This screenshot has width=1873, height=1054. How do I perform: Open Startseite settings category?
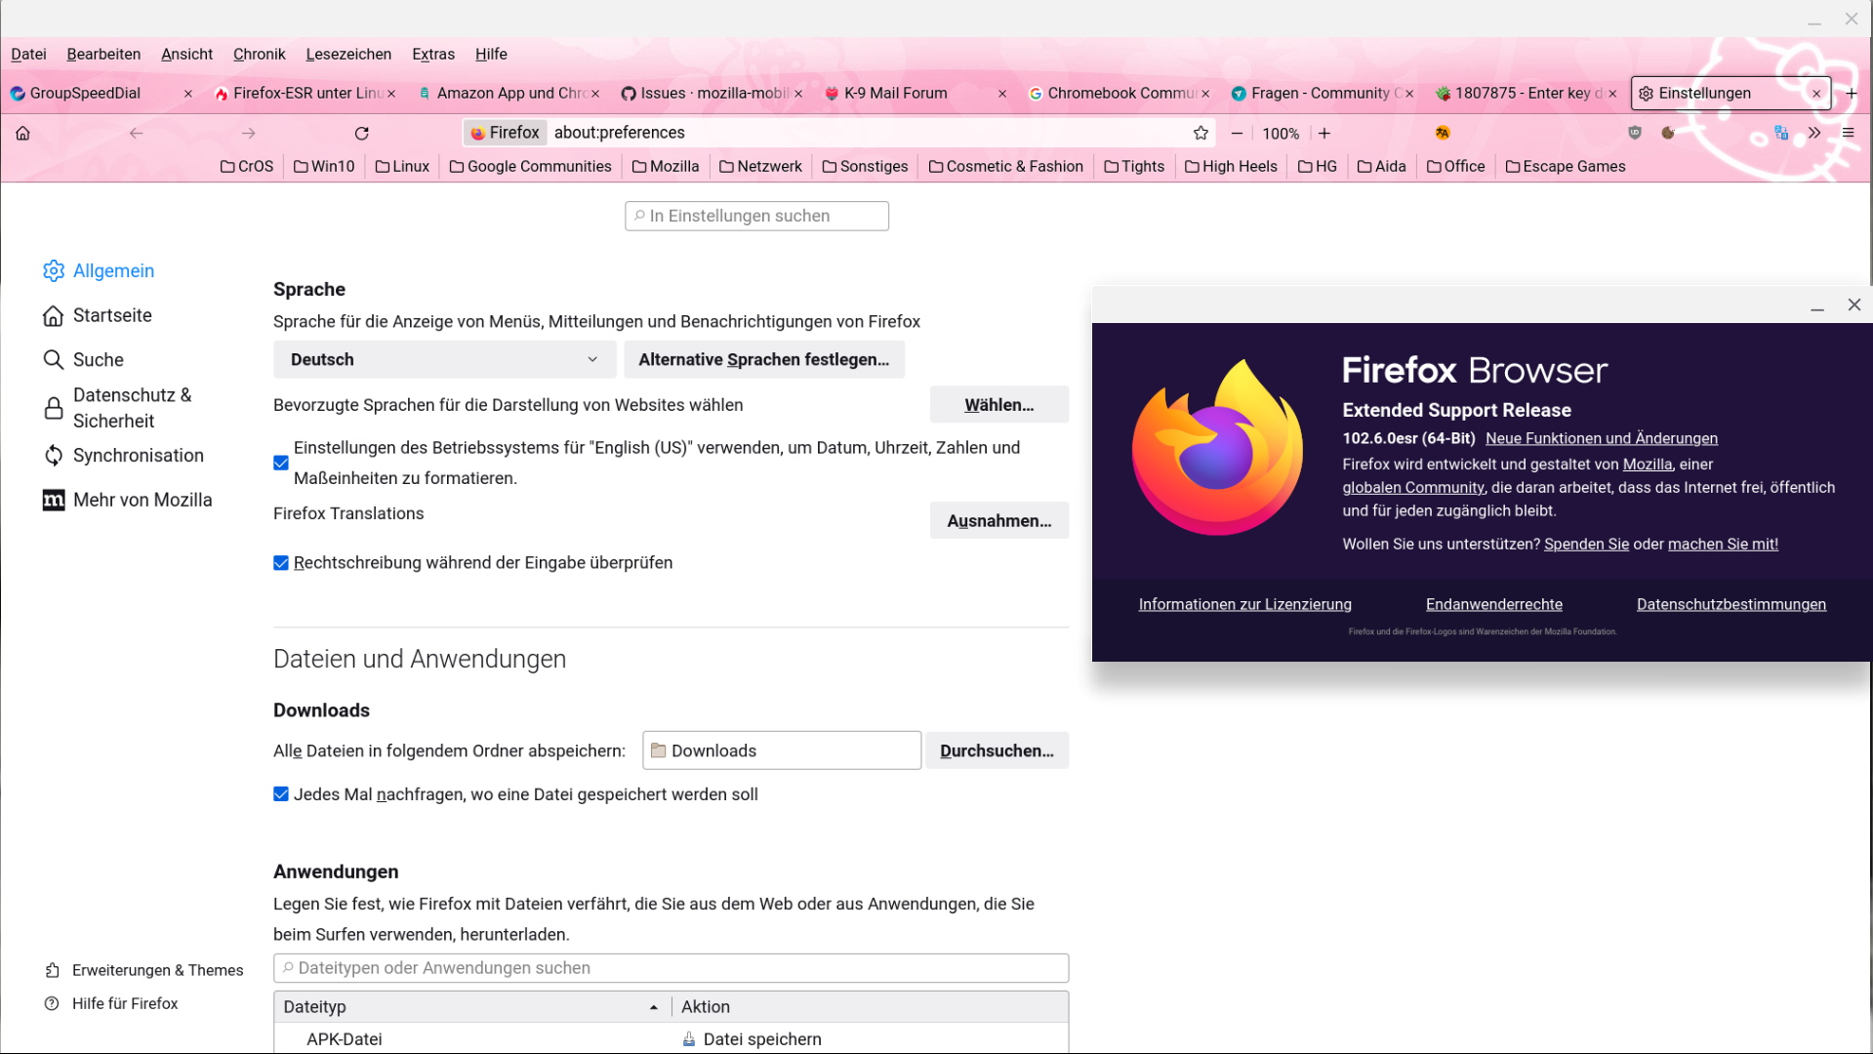pyautogui.click(x=98, y=315)
